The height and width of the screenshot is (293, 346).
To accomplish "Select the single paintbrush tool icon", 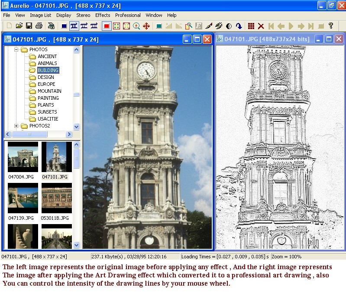I will 209,26.
